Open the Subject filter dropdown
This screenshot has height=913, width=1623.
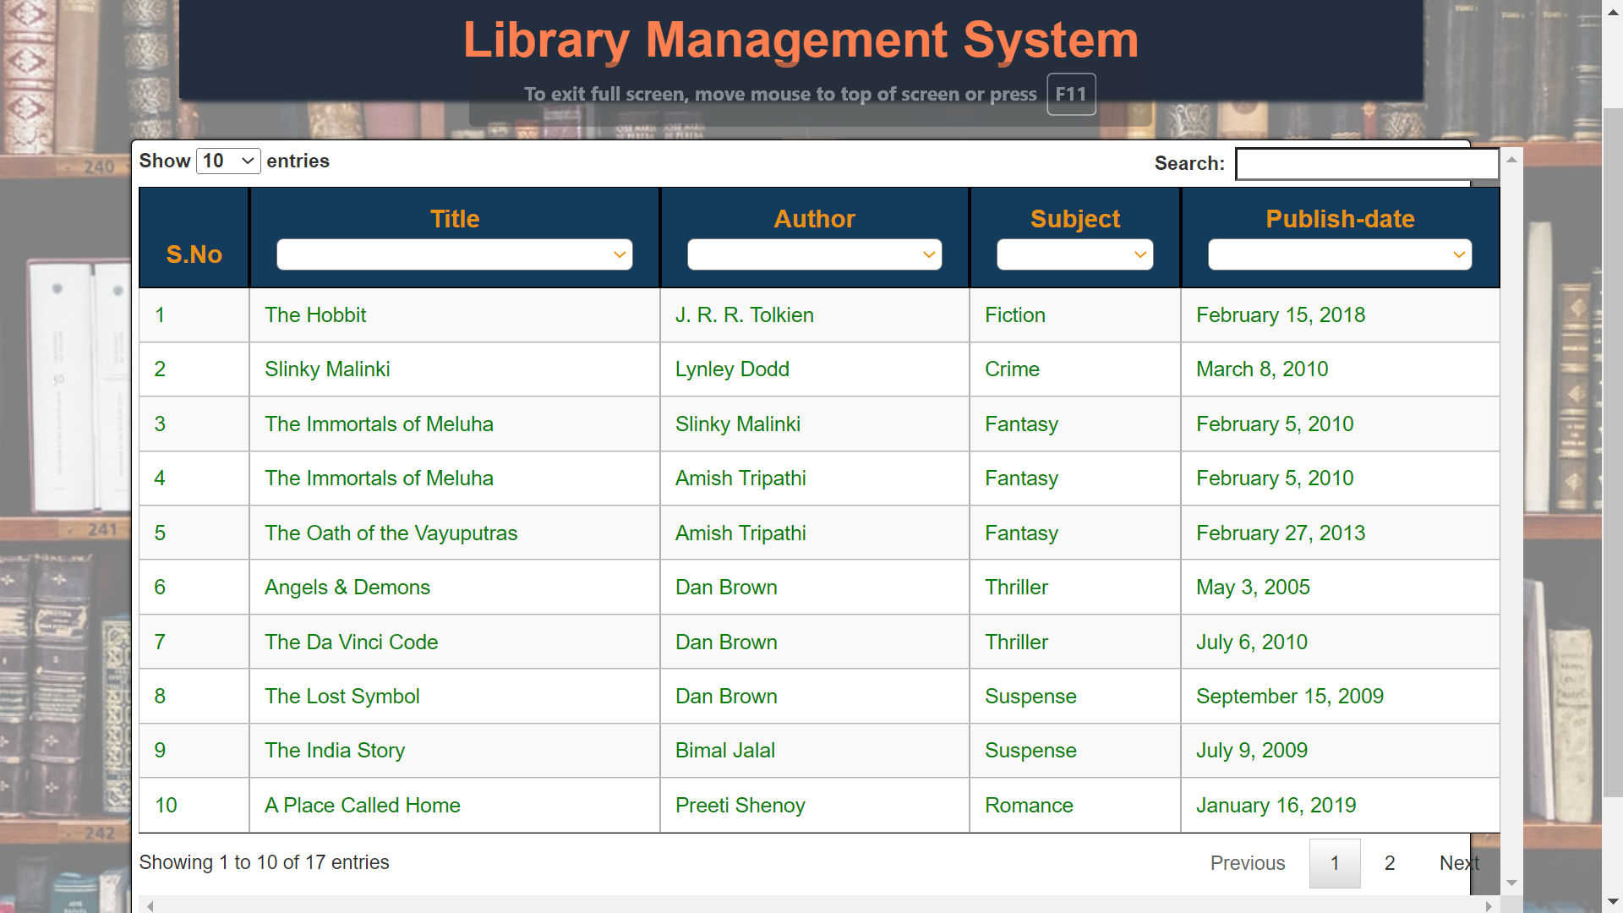(1074, 254)
